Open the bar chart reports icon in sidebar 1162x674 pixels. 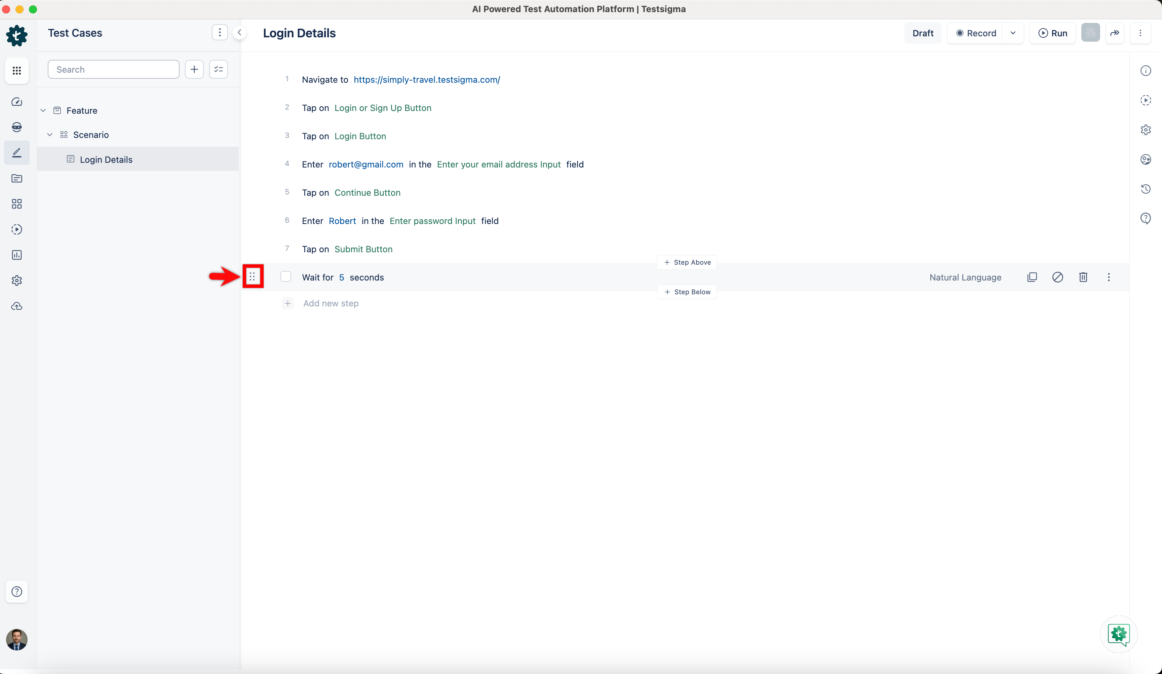[16, 255]
